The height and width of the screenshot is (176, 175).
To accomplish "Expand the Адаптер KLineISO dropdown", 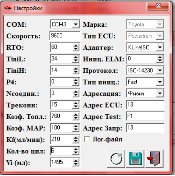I will [x=160, y=47].
